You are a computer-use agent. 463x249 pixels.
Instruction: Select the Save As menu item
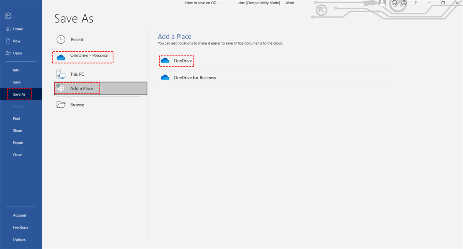[21, 94]
